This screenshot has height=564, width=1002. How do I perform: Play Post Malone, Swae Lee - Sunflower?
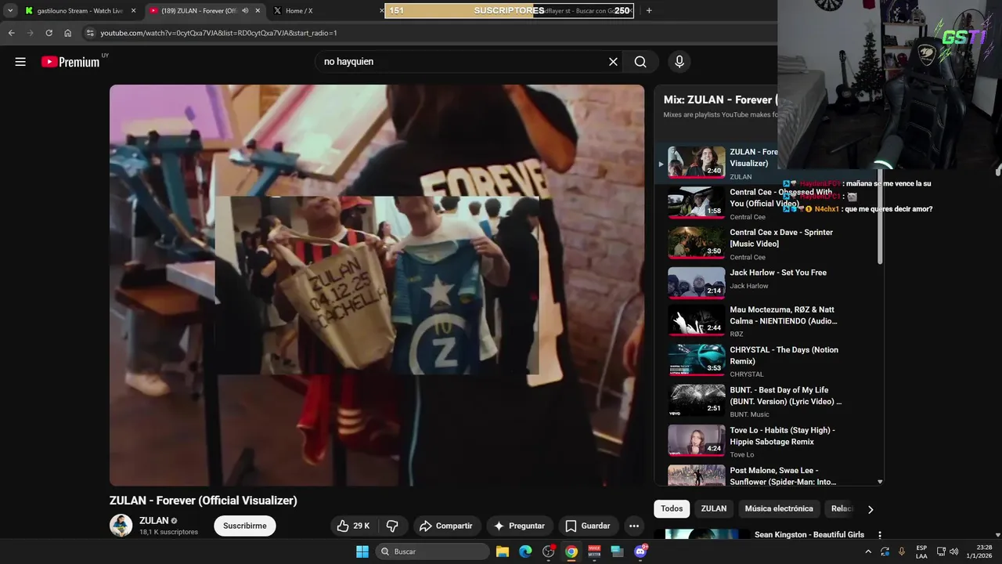click(x=770, y=475)
